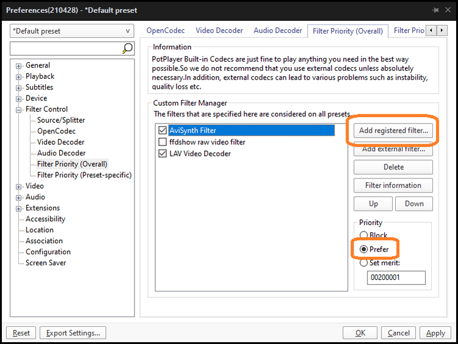Expand the Extensions tree node
458x344 pixels.
[x=19, y=209]
